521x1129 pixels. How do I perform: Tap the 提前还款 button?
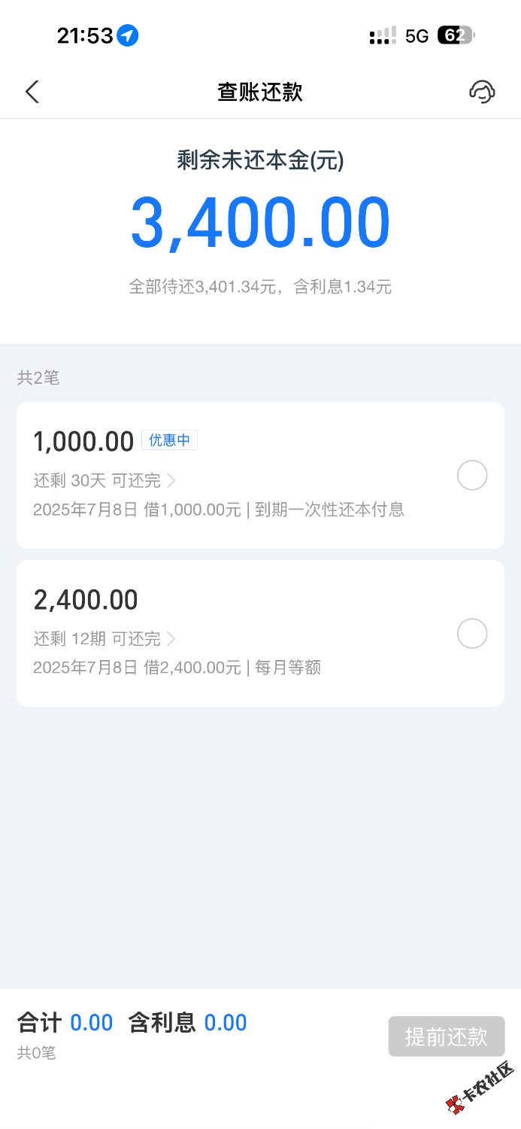[447, 1036]
